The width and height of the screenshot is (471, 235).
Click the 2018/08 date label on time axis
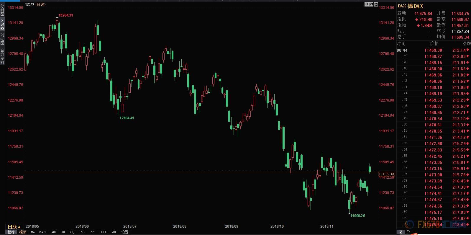click(x=180, y=226)
